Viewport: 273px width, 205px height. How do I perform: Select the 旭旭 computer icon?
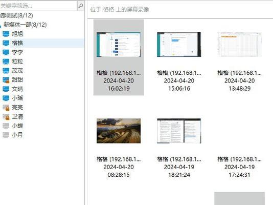click(x=6, y=34)
